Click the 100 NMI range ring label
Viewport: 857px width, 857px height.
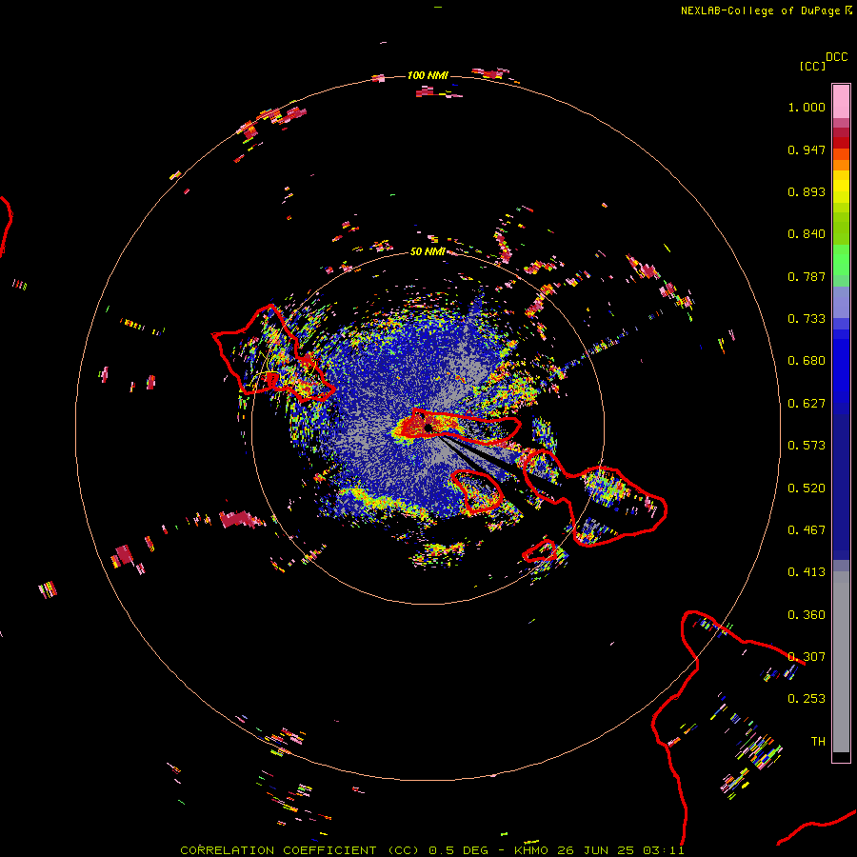(x=428, y=75)
